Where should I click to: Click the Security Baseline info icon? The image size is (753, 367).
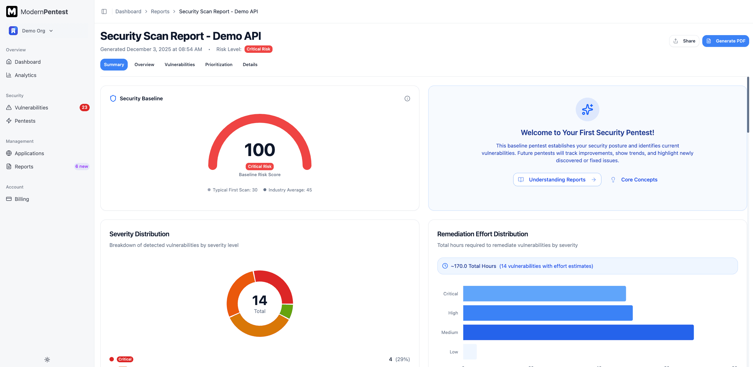tap(407, 98)
